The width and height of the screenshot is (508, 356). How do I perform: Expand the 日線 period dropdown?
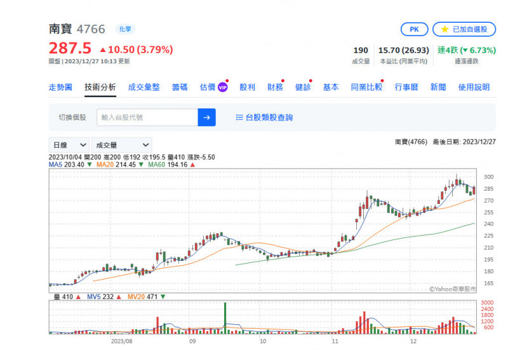pyautogui.click(x=69, y=145)
